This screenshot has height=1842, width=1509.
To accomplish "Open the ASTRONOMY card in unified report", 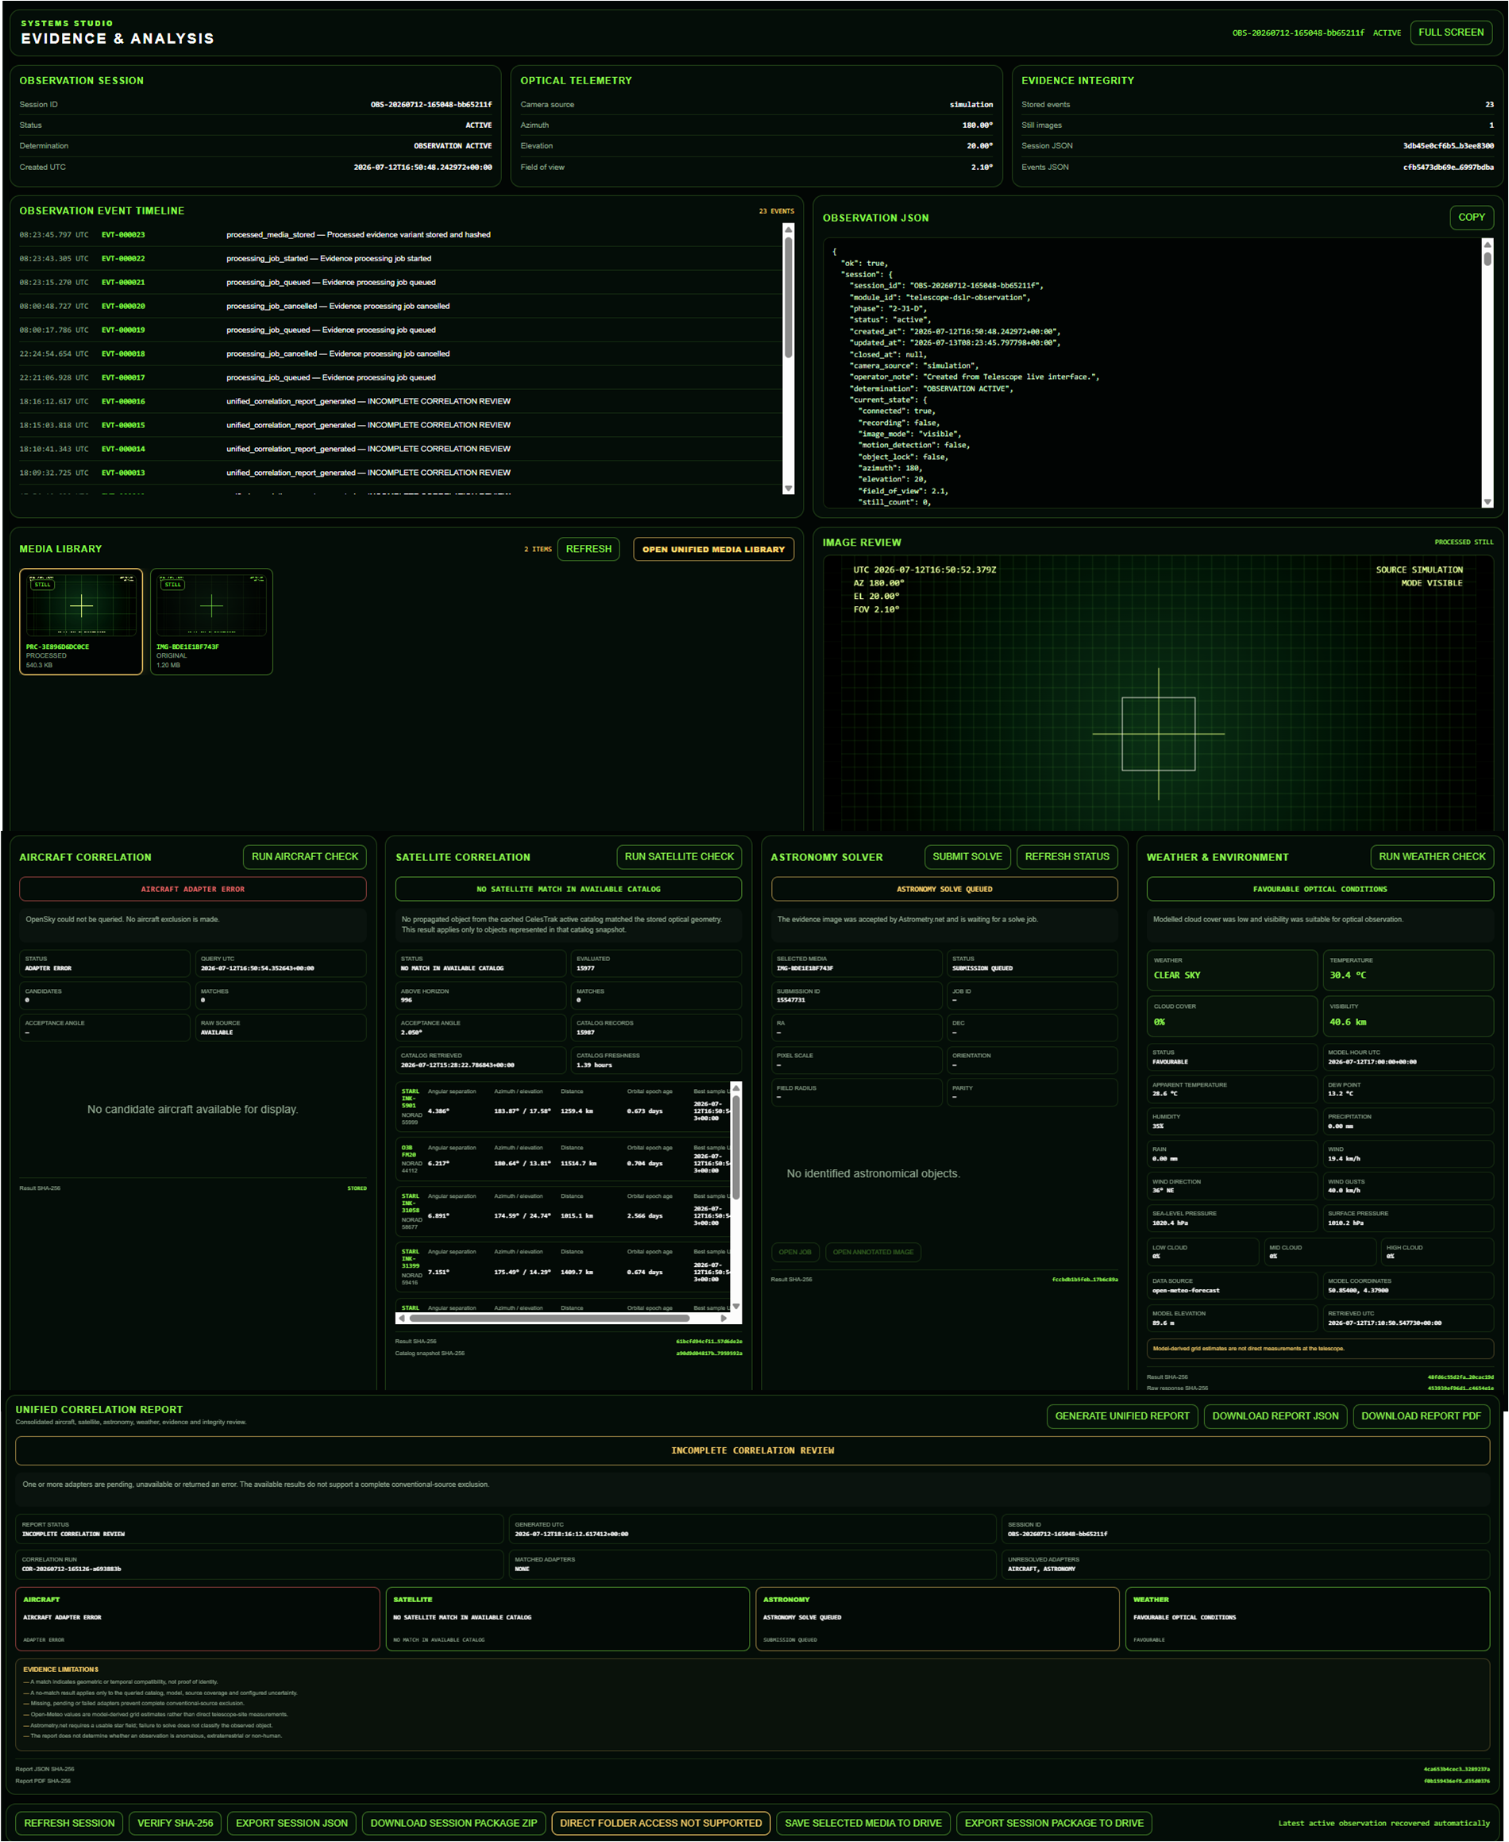I will (x=937, y=1620).
